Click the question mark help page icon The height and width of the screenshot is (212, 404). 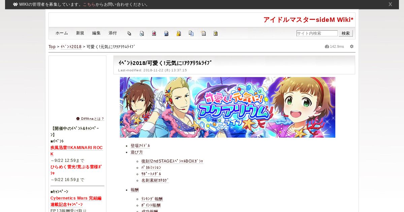tap(216, 33)
